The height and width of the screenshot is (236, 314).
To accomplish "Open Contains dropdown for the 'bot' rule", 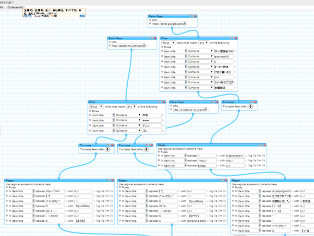I will [200, 77].
